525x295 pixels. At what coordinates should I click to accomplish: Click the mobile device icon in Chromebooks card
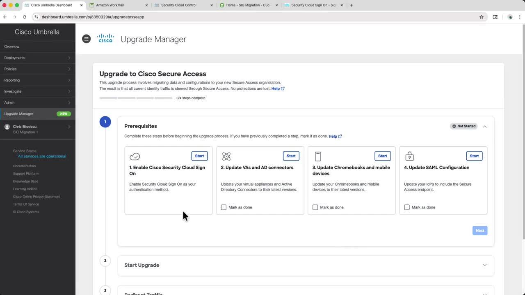click(x=318, y=157)
